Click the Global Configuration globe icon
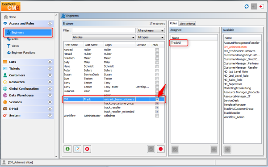 [5, 89]
